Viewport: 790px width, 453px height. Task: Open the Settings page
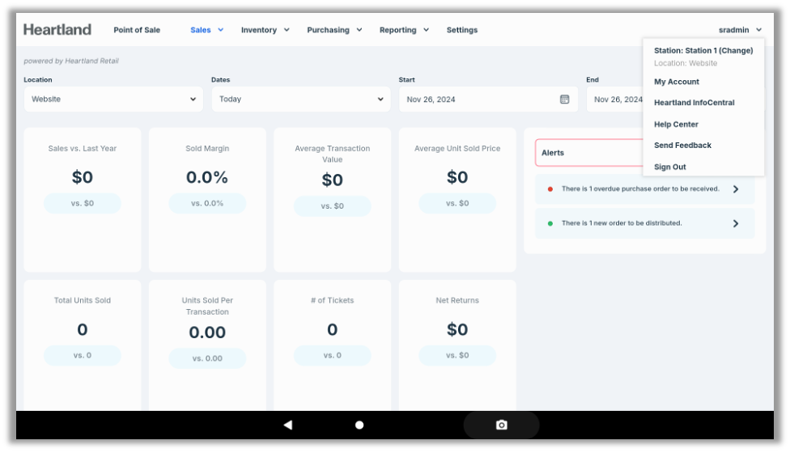462,30
